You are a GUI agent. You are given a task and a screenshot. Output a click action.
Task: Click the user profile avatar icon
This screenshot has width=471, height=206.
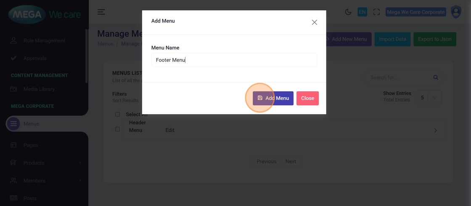456,12
